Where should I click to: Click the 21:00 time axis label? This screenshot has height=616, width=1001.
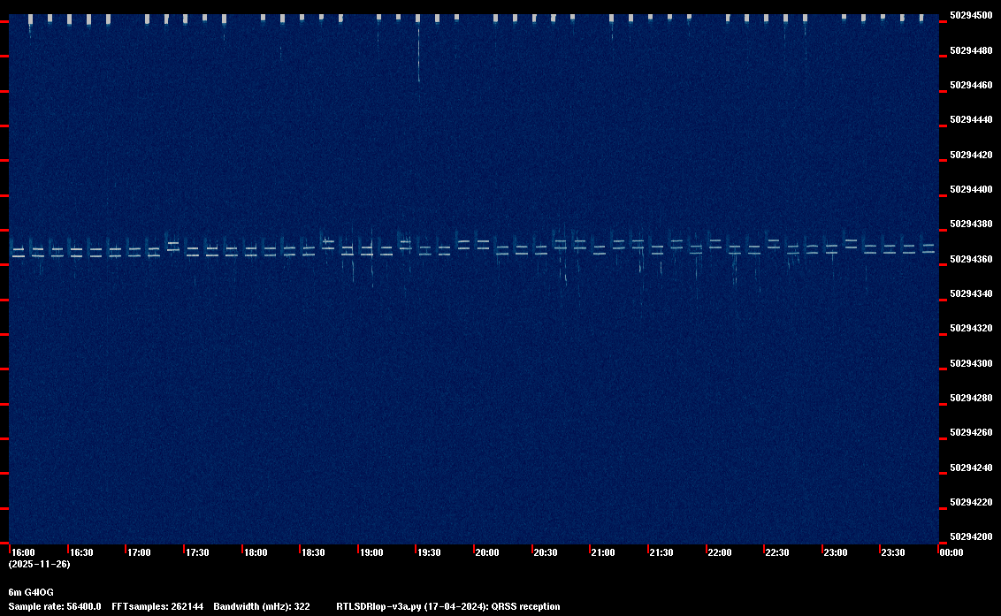pos(603,552)
